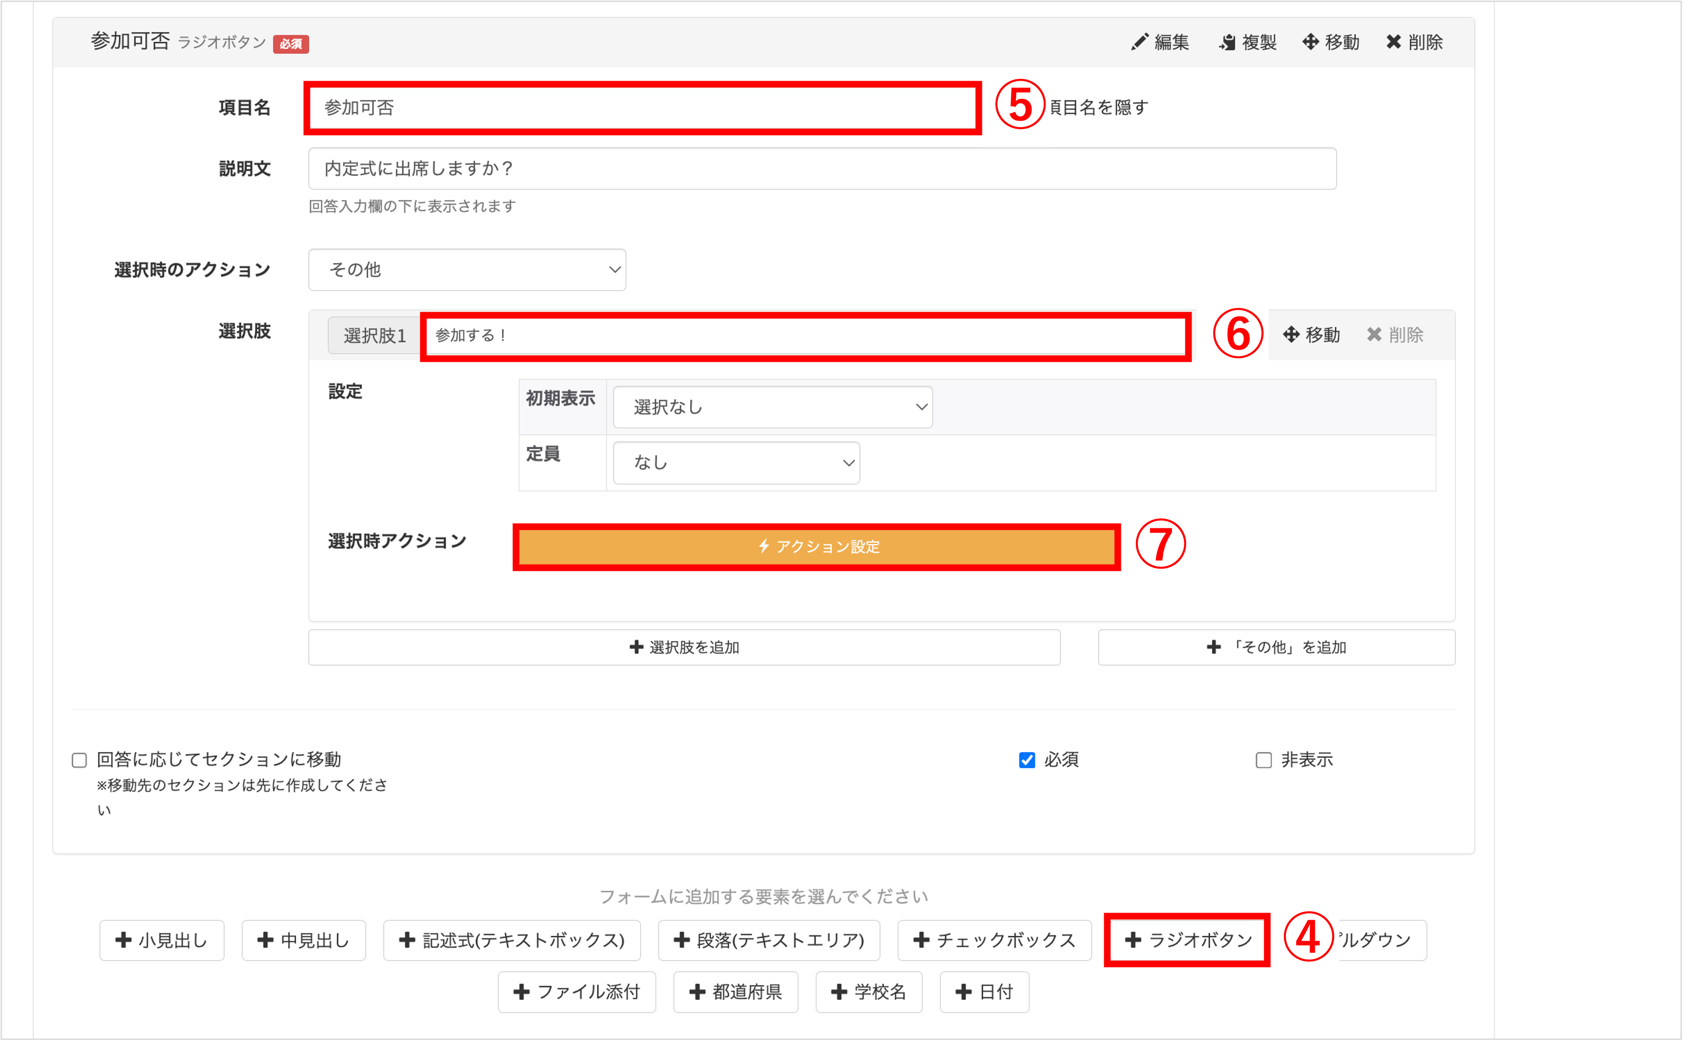Click the delete X for 選択肢1
This screenshot has height=1041, width=1683.
coord(1374,335)
